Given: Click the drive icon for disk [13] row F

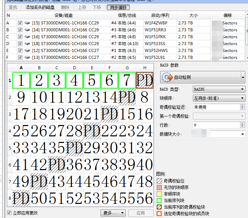Looking at the screenshot, I should [x=28, y=58].
